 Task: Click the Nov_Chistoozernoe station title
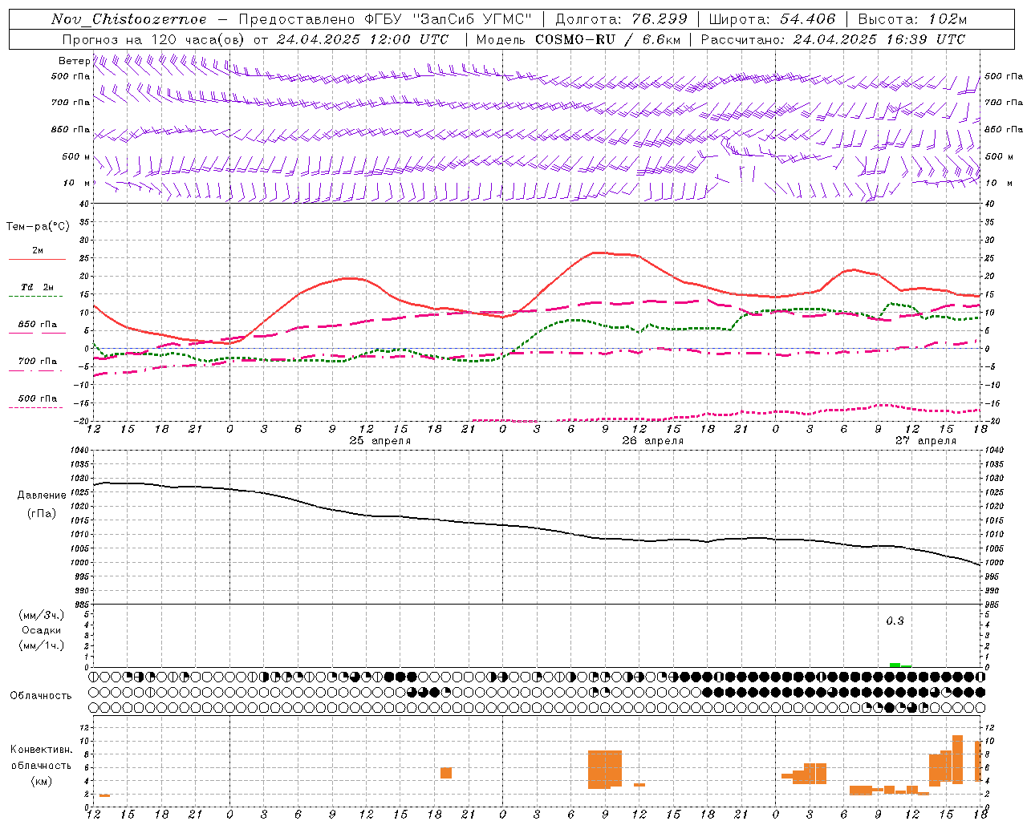[128, 19]
